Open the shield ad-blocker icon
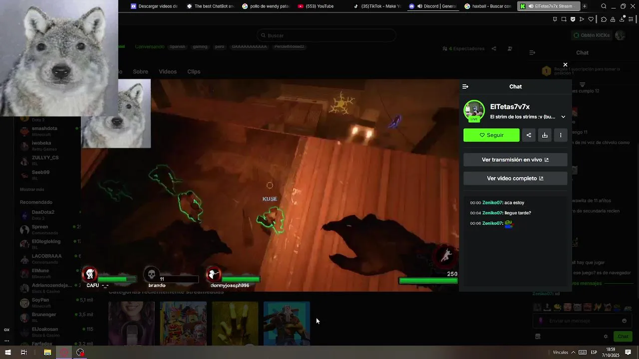The width and height of the screenshot is (639, 359). [573, 19]
